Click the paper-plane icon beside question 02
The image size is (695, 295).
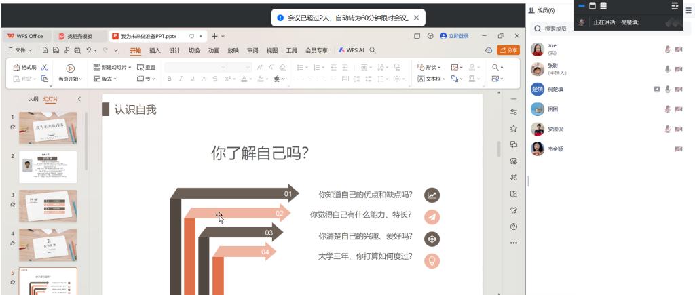pos(432,216)
